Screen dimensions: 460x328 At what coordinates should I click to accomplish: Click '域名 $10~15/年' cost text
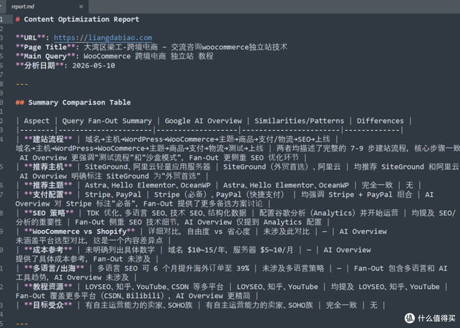(x=197, y=250)
